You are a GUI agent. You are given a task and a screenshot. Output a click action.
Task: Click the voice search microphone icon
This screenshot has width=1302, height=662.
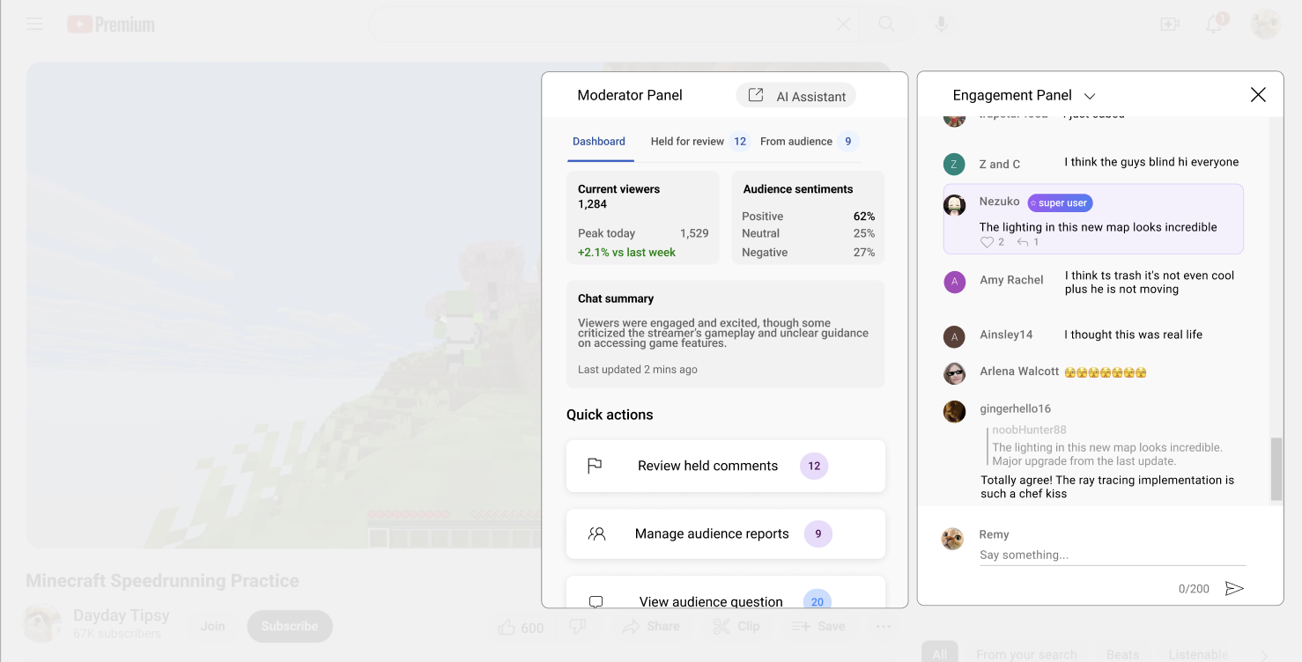point(941,24)
